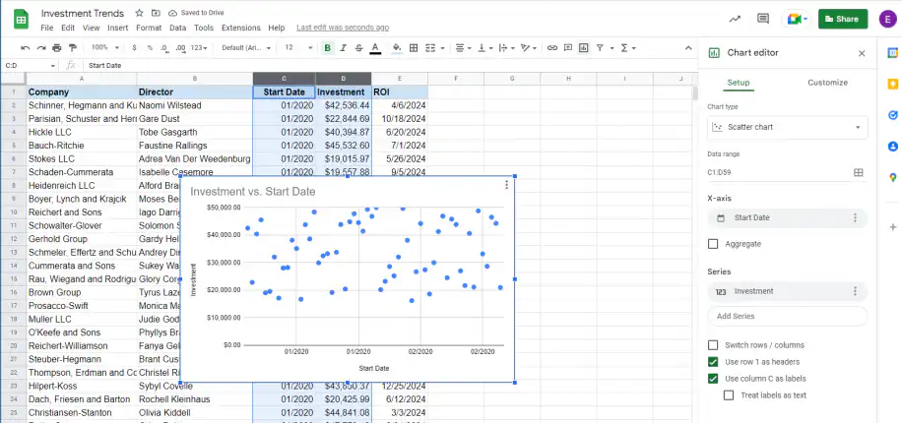Viewport: 902px width, 423px height.
Task: Open the Insert menu
Action: [118, 28]
